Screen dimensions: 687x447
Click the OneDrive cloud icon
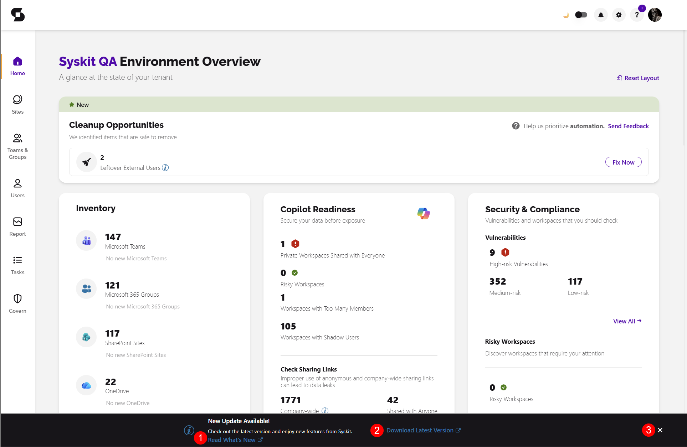click(86, 385)
